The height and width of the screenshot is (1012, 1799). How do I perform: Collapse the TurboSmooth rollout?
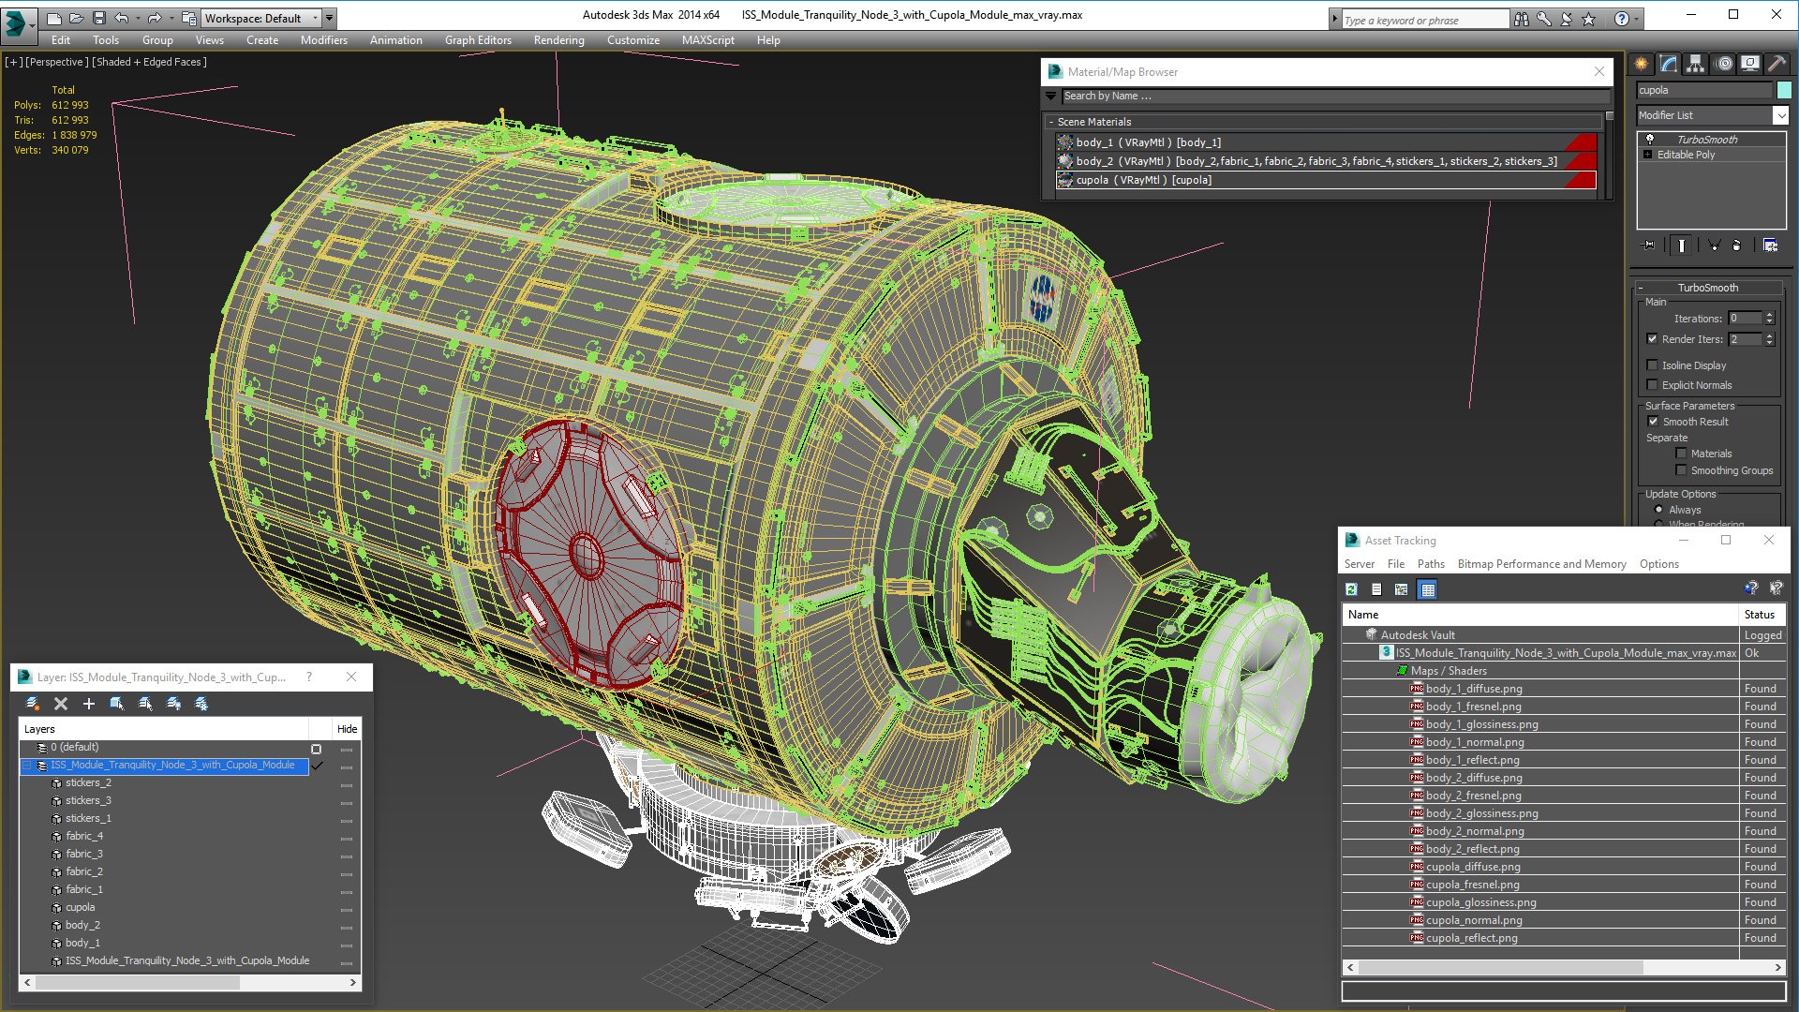[x=1641, y=288]
